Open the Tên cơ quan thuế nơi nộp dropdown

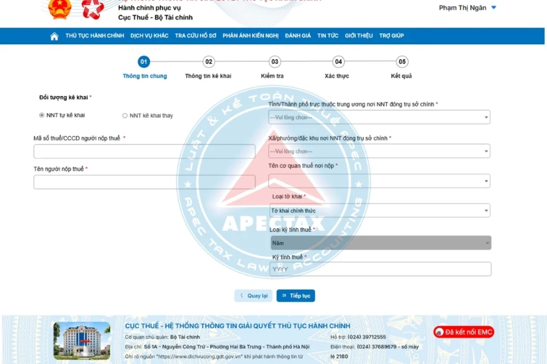tap(379, 181)
